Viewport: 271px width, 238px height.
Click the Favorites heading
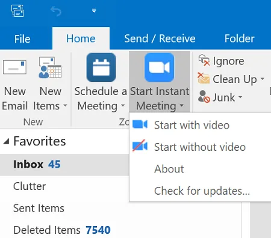(40, 141)
